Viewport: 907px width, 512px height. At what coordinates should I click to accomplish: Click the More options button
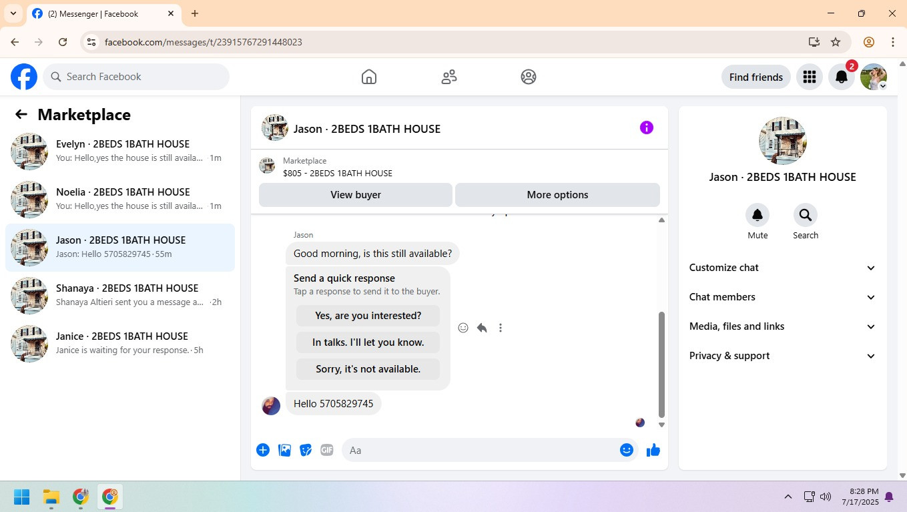coord(557,195)
